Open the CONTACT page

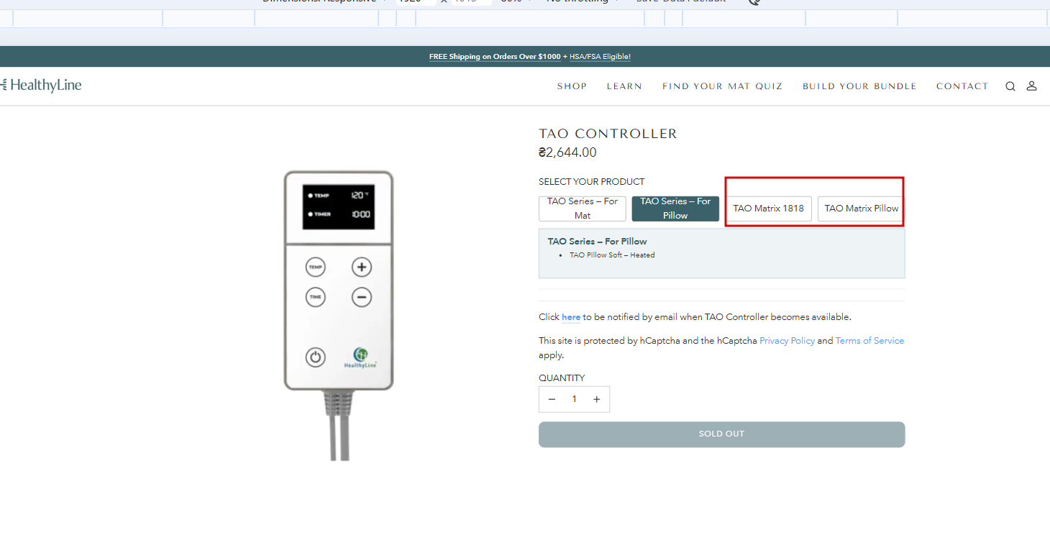coord(962,86)
